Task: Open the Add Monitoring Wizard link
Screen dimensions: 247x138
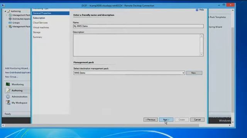Action: click(17, 68)
